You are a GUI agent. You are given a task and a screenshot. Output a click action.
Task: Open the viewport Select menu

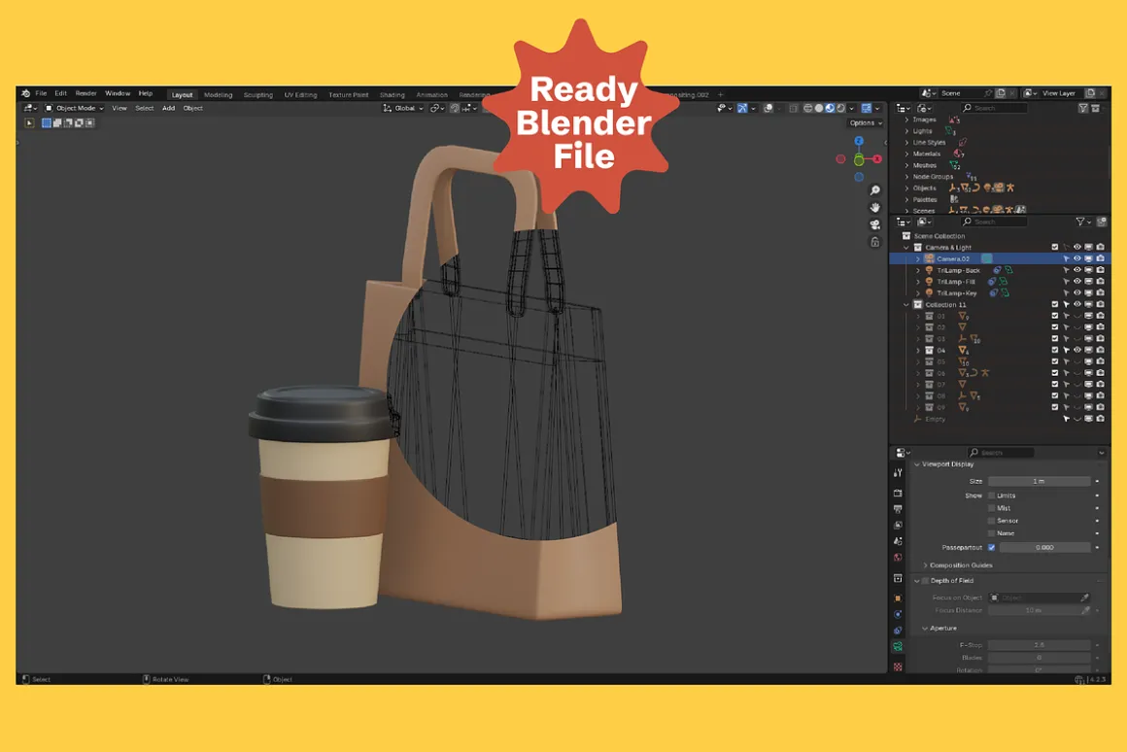coord(145,109)
